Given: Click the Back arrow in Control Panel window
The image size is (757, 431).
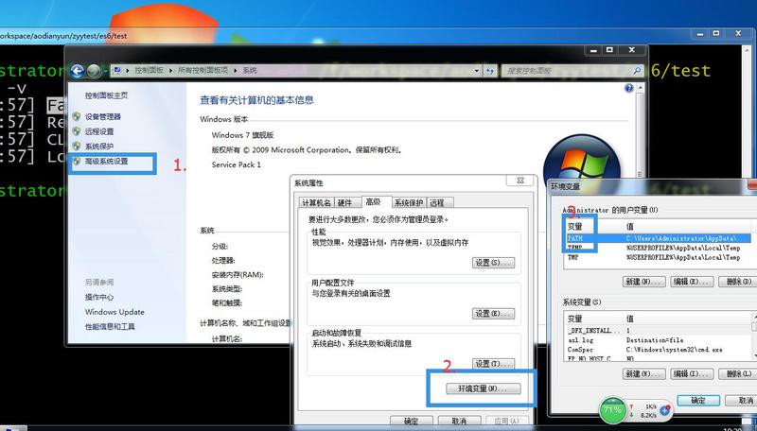Looking at the screenshot, I should tap(78, 71).
